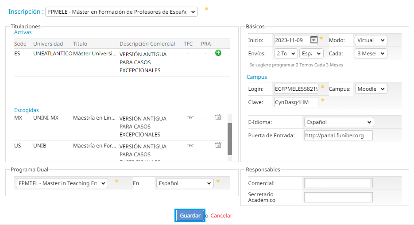Image resolution: width=414 pixels, height=225 pixels.
Task: Open the Programa Dual FPMTFL dropdown
Action: [x=62, y=183]
